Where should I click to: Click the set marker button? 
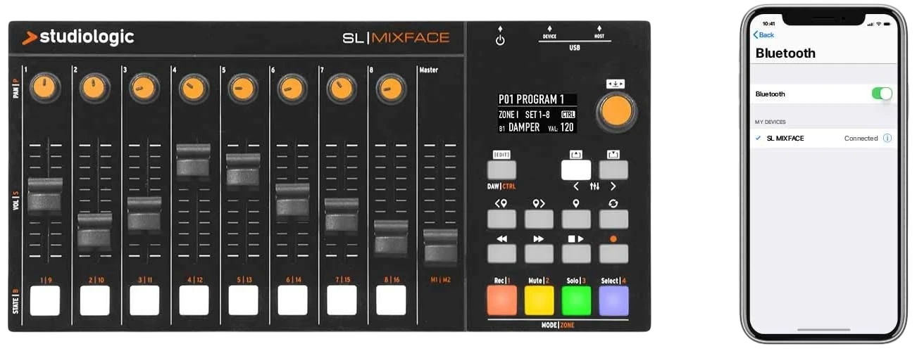click(576, 219)
